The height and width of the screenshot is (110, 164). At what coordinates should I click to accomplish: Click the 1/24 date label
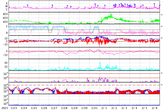tap(24, 108)
